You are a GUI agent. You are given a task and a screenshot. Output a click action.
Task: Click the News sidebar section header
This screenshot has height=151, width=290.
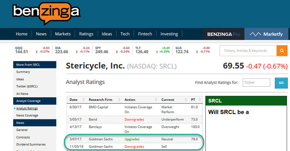pos(35,123)
